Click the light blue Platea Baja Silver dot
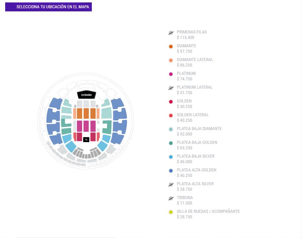Viewport: 302px width, 238px height. click(171, 157)
